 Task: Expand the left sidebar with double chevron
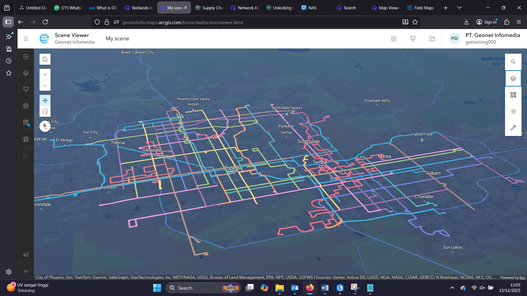[26, 271]
